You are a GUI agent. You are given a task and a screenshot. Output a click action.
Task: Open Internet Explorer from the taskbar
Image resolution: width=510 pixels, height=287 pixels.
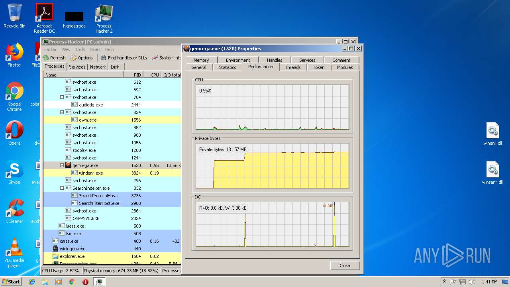[32, 282]
